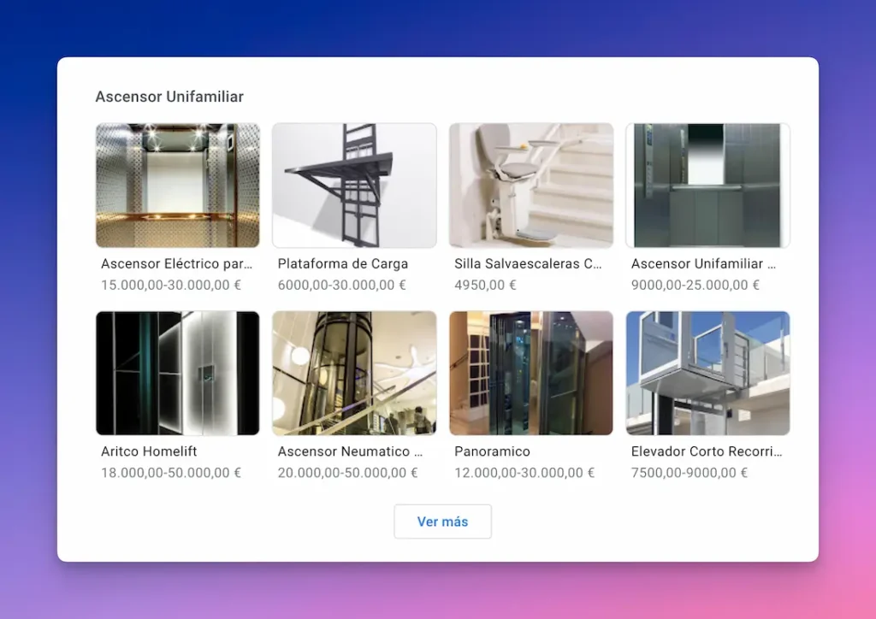Open the Aritco Homelift product page
The image size is (876, 619).
pos(145,451)
